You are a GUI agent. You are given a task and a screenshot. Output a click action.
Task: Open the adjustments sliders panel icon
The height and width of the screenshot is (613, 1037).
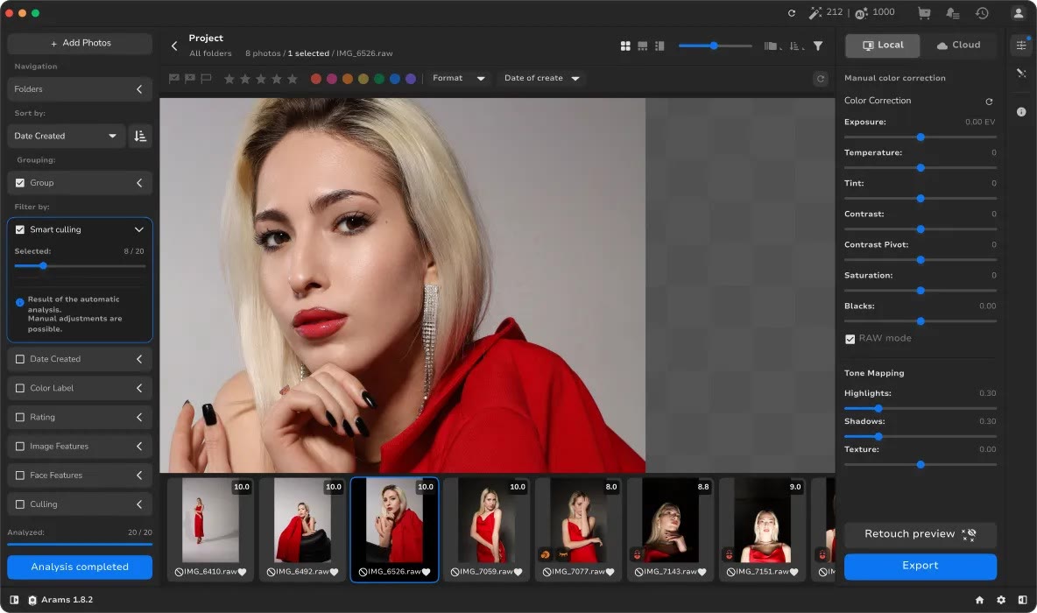coord(1021,45)
